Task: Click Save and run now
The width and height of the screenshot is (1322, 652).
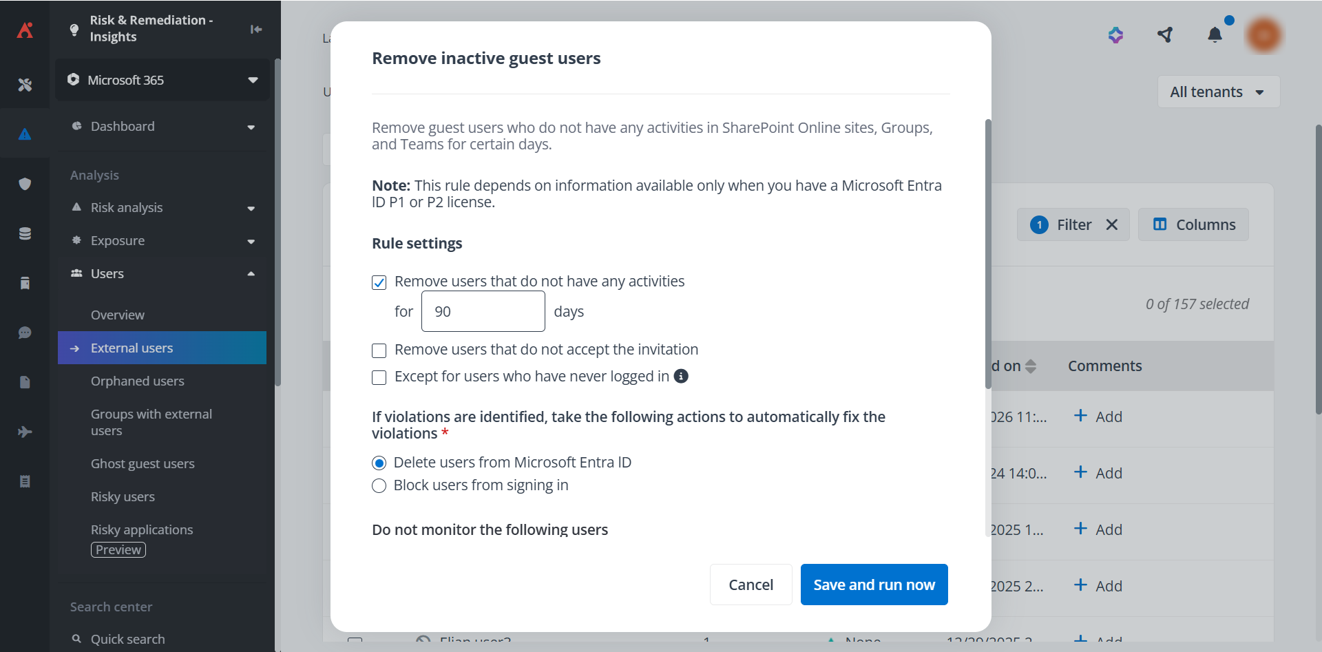Action: coord(874,585)
